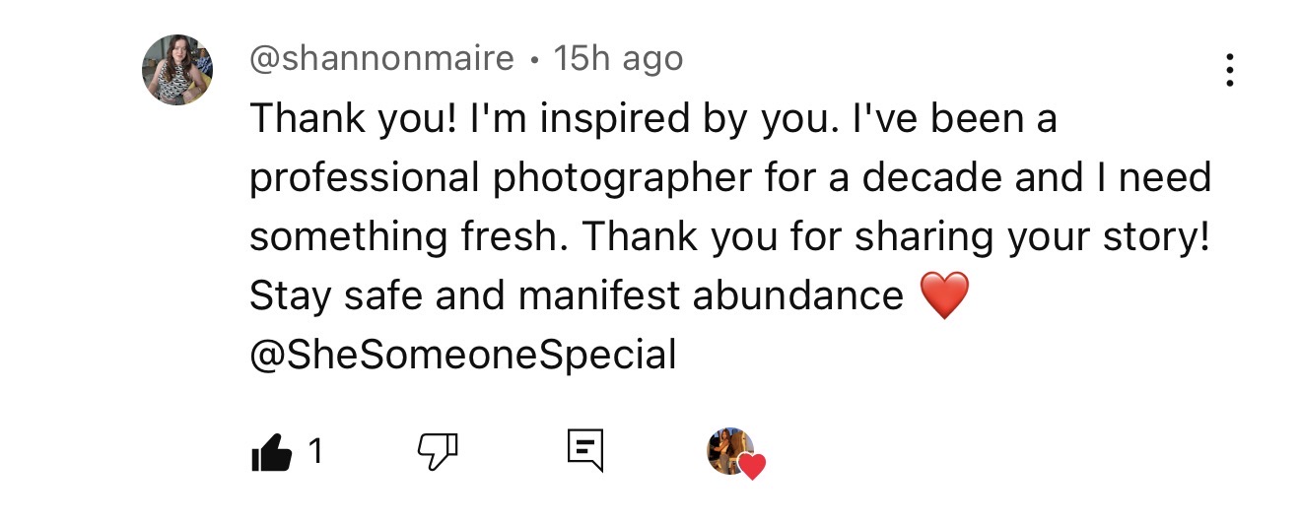
Task: Click the word "professional" in the comment
Action: (x=365, y=178)
